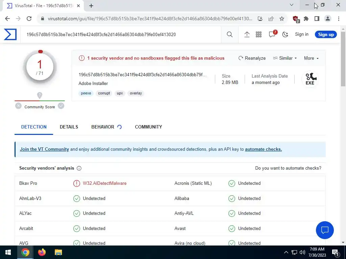This screenshot has width=346, height=259.
Task: Click the detection score 1/71 gauge
Action: [x=40, y=67]
